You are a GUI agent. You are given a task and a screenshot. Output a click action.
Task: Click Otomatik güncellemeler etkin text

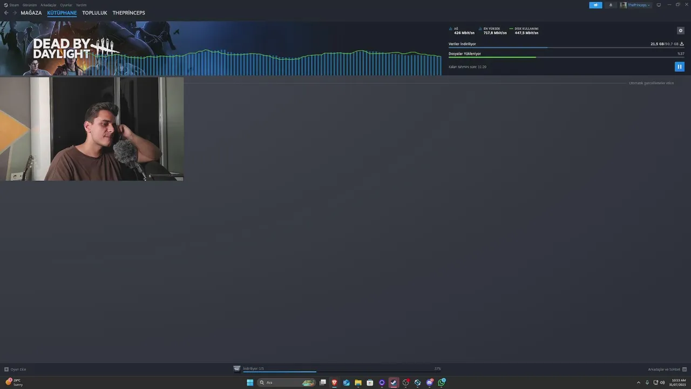651,83
